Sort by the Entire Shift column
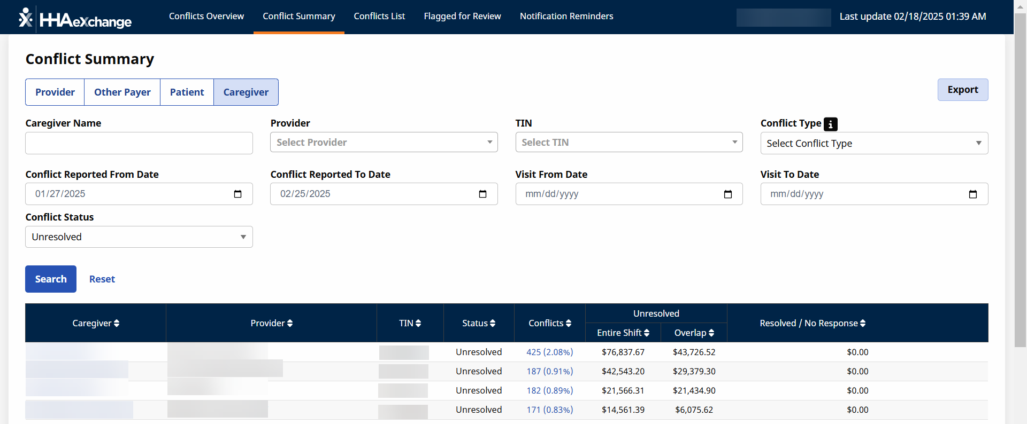 [x=623, y=333]
